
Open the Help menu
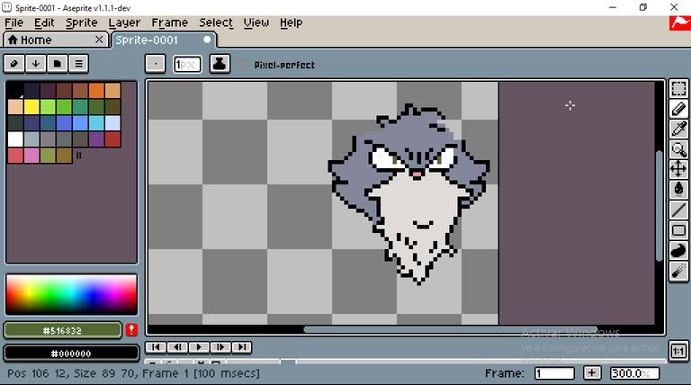click(292, 22)
